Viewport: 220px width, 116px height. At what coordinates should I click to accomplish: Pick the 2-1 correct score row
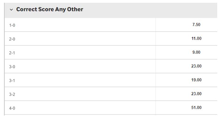pyautogui.click(x=111, y=52)
